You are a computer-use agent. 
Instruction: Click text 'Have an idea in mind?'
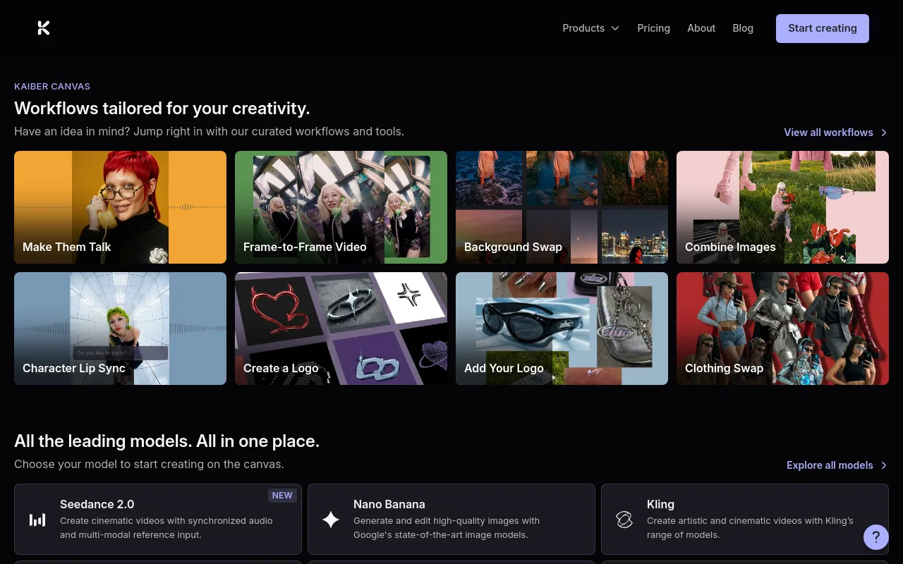pyautogui.click(x=72, y=131)
